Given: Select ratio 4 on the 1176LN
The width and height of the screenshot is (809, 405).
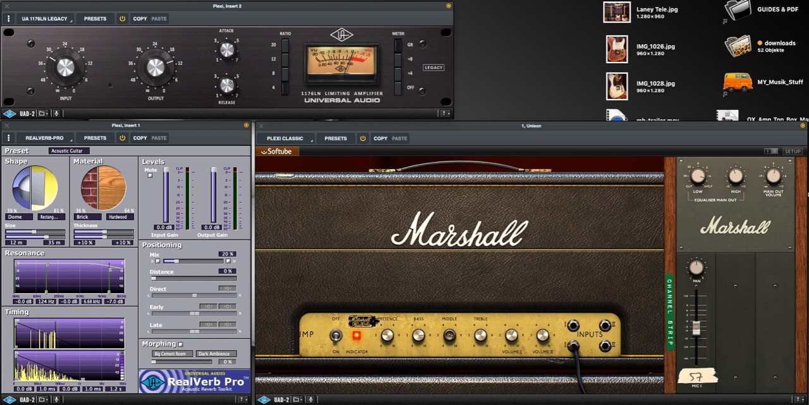Looking at the screenshot, I should click(x=285, y=87).
